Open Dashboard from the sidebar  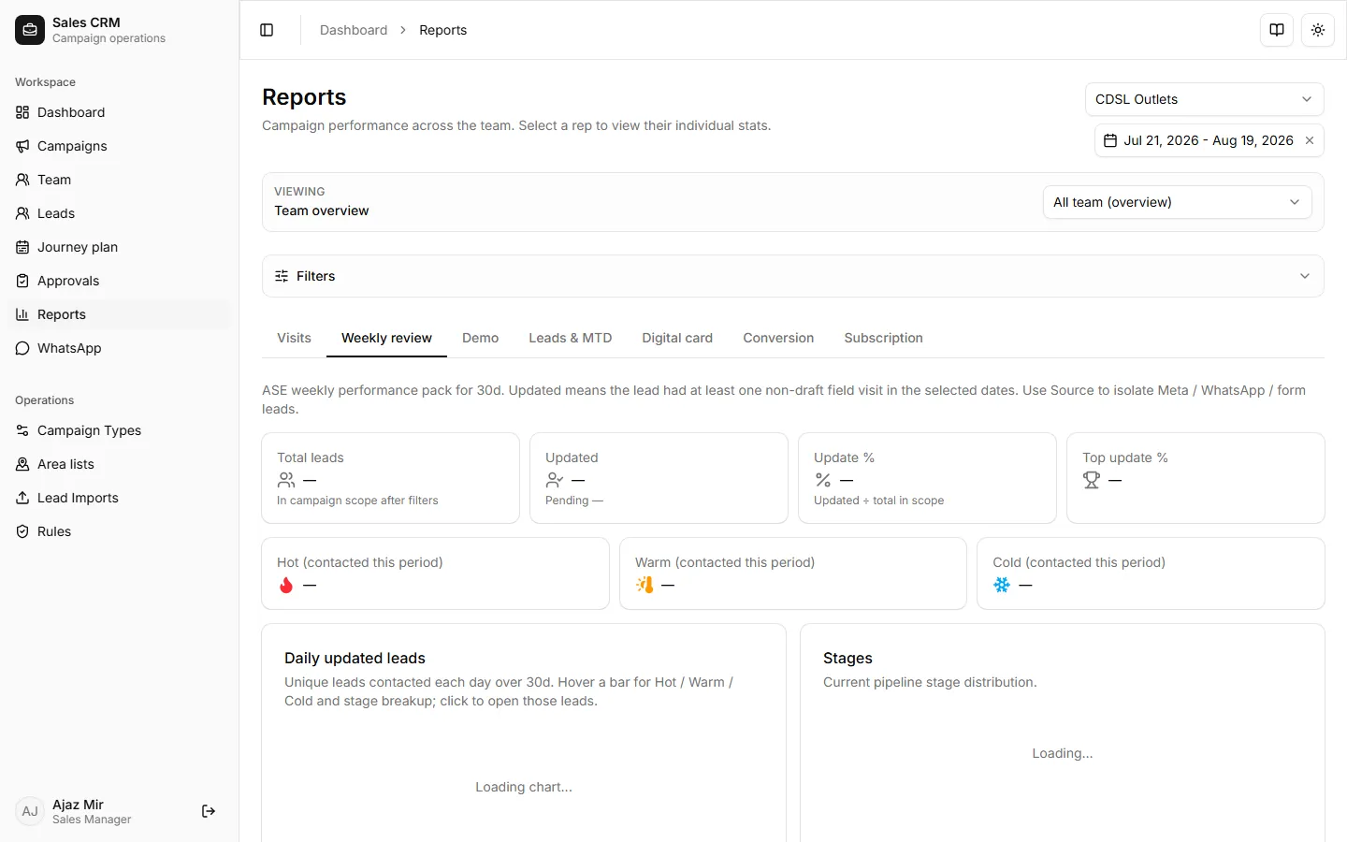[x=119, y=112]
